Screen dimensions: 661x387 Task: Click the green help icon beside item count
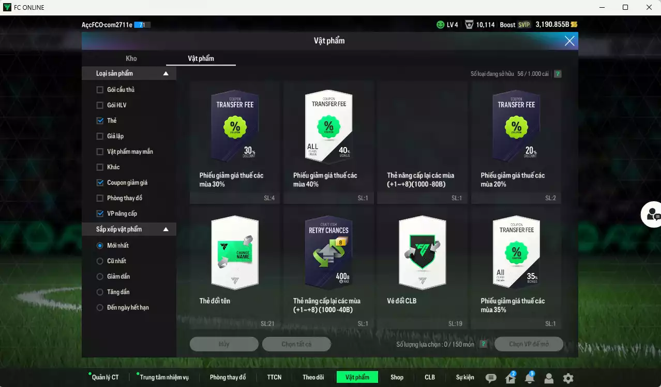pos(558,74)
